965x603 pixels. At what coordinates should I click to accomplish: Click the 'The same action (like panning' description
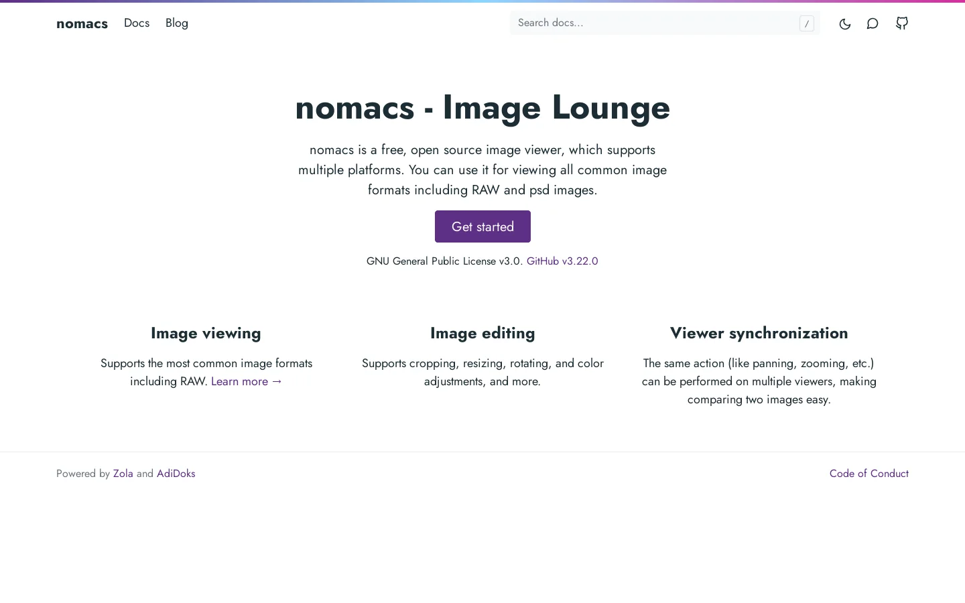(x=759, y=381)
